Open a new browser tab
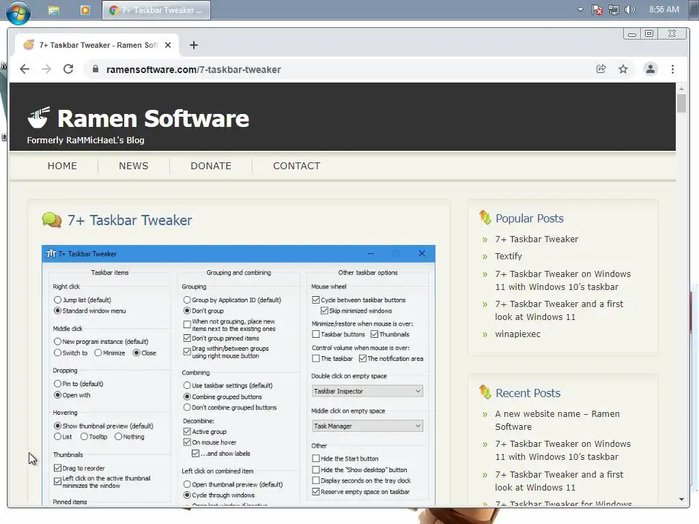The height and width of the screenshot is (524, 699). pos(193,45)
